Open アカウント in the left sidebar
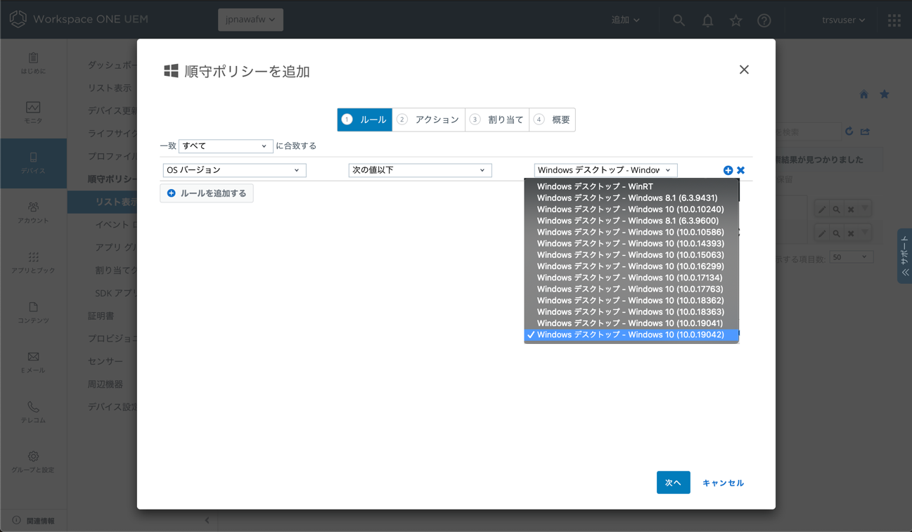The height and width of the screenshot is (532, 912). pyautogui.click(x=33, y=213)
